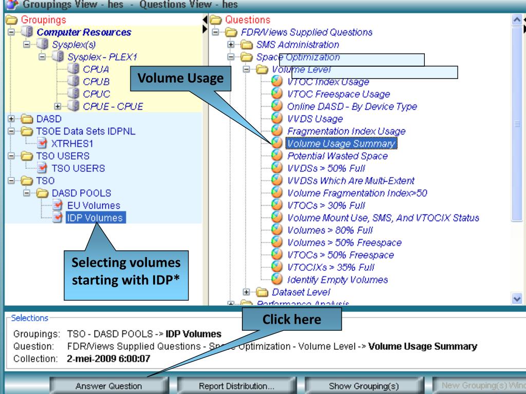
Task: Collapse the DASD POOLS folder
Action: (x=27, y=193)
